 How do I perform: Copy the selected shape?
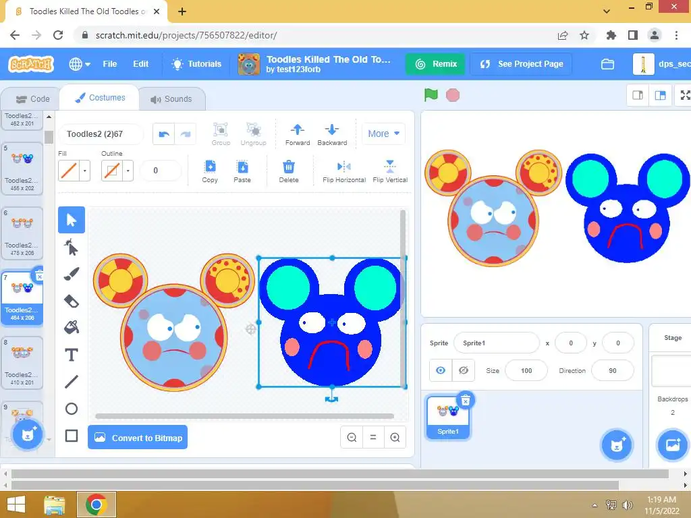(x=211, y=171)
